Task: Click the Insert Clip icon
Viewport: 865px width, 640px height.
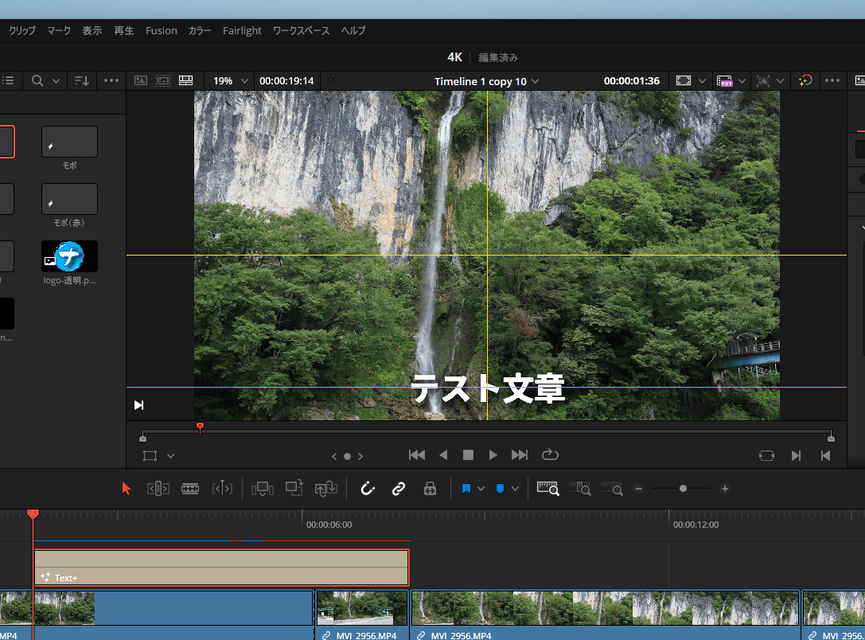Action: [x=263, y=488]
